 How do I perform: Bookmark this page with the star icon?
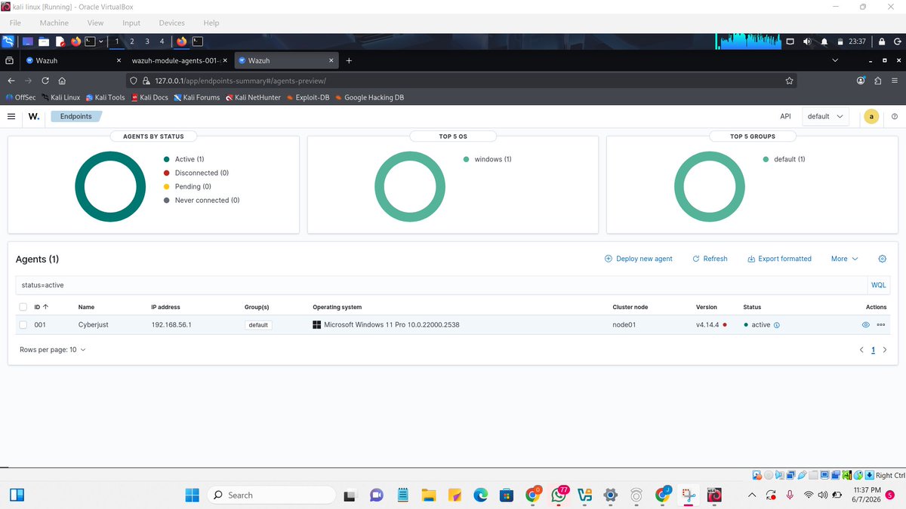click(789, 81)
